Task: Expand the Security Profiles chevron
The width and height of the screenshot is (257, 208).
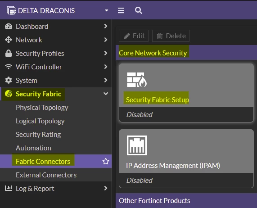Action: pos(106,53)
